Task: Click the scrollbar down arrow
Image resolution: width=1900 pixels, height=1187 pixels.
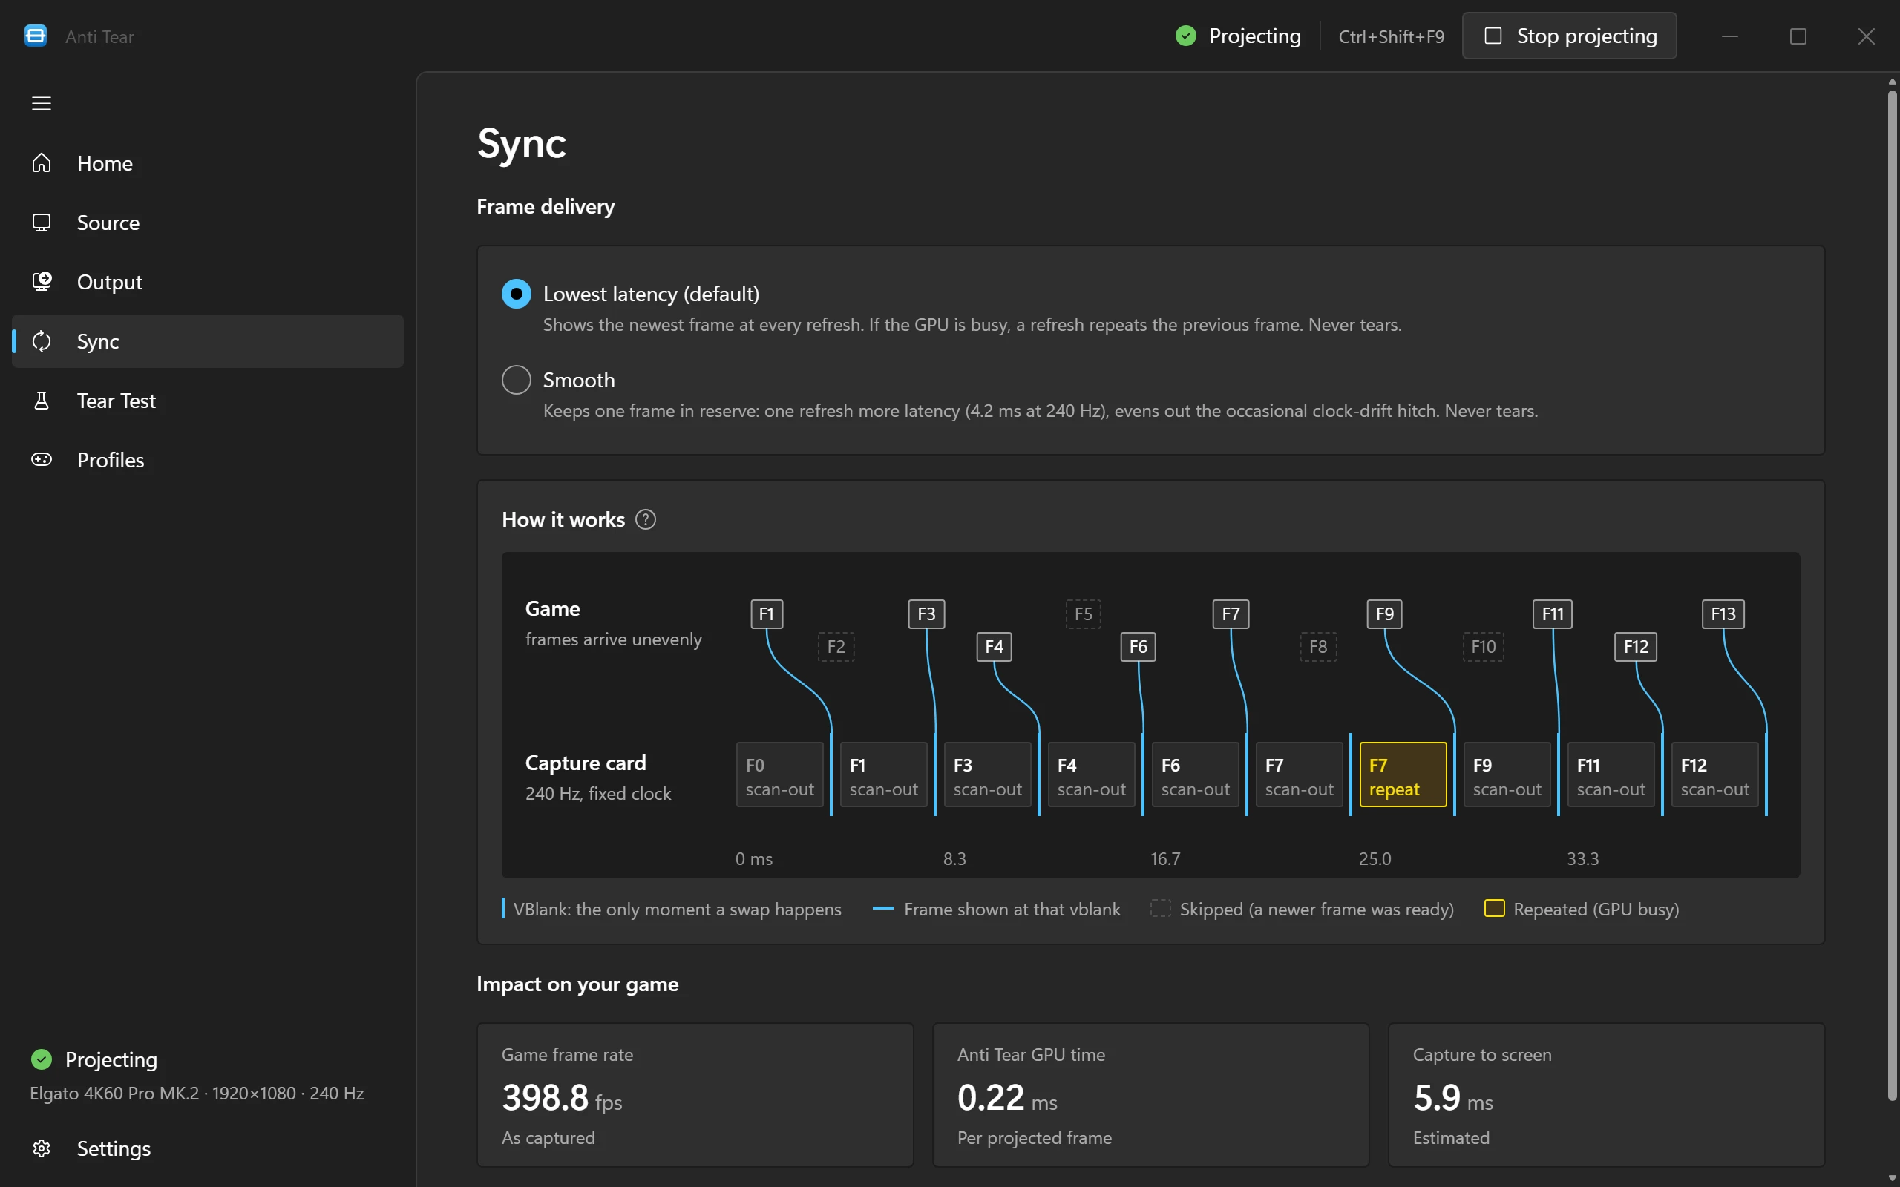Action: [1891, 1177]
